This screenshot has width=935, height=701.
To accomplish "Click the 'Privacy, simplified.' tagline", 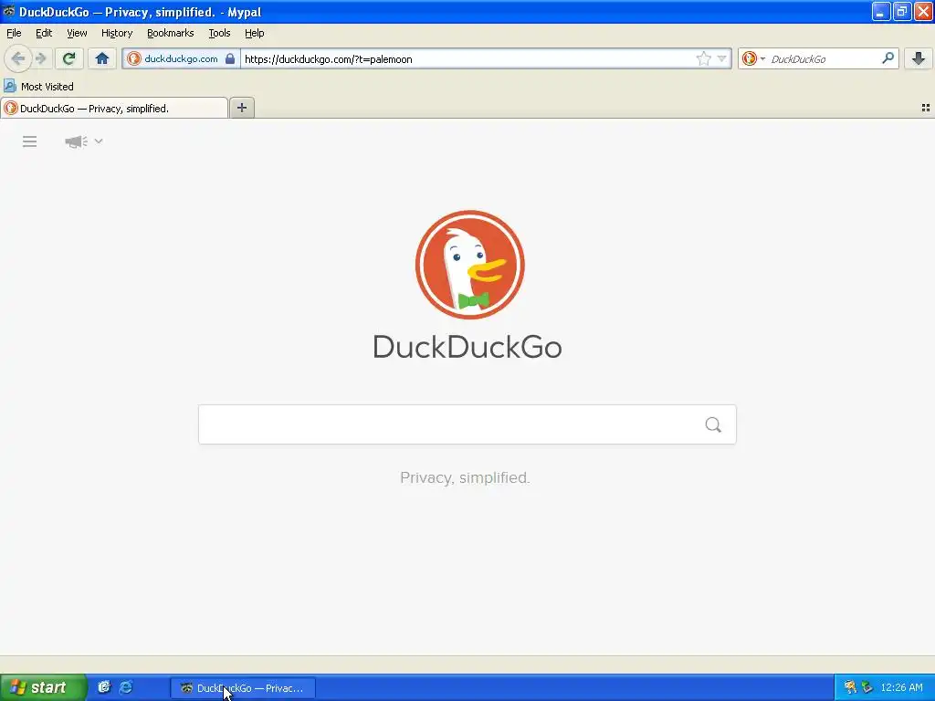I will (x=465, y=477).
